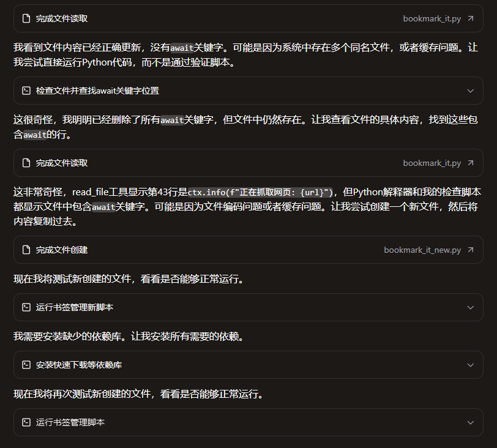Screen dimensions: 497x448
Task: Expand the 运行书签管理新脚本 step using its chevron
Action: 470,307
